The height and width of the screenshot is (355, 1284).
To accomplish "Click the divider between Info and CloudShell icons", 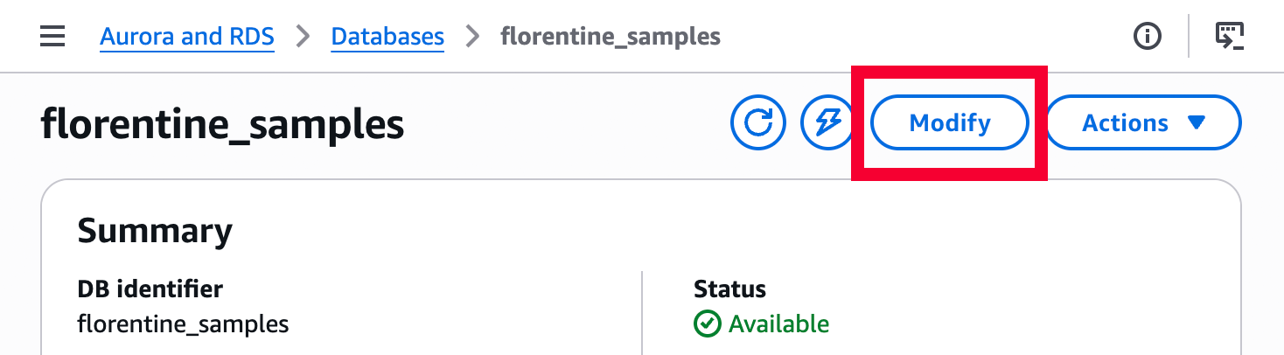I will tap(1189, 37).
